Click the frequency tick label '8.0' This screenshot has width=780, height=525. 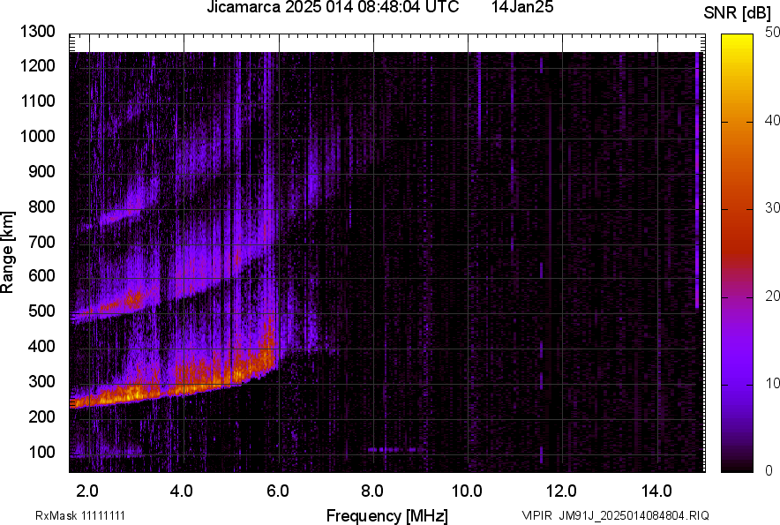372,491
